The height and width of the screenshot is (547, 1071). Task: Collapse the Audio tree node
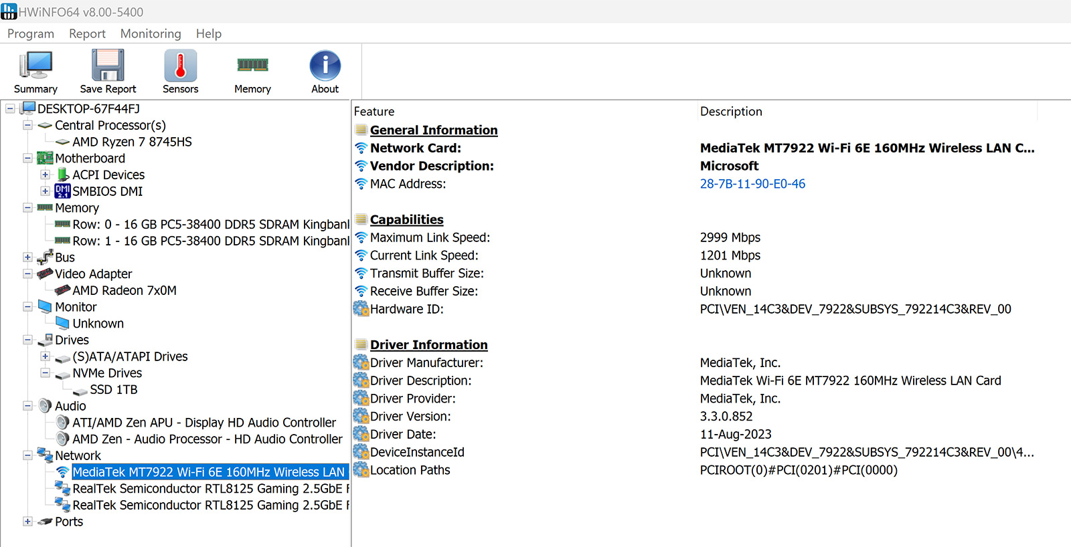[27, 406]
